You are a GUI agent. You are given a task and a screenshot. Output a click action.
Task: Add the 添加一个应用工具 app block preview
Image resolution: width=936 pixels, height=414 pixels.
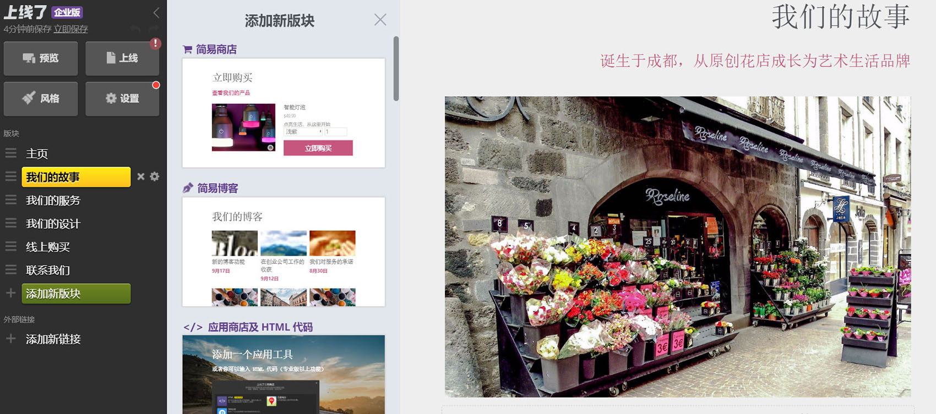tap(284, 374)
